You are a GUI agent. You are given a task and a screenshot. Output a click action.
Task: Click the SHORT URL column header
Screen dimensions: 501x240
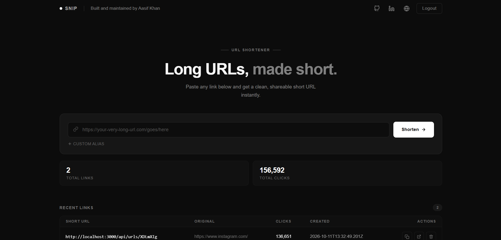coord(78,221)
